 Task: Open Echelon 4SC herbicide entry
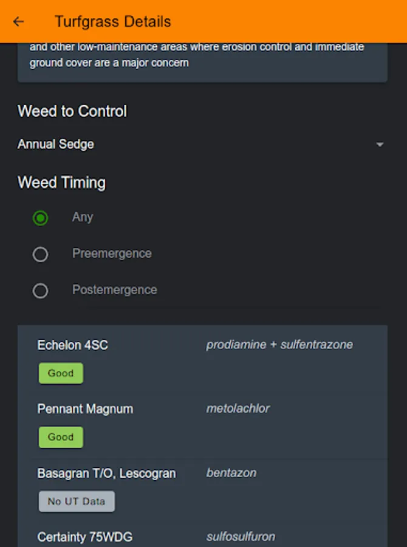[73, 345]
